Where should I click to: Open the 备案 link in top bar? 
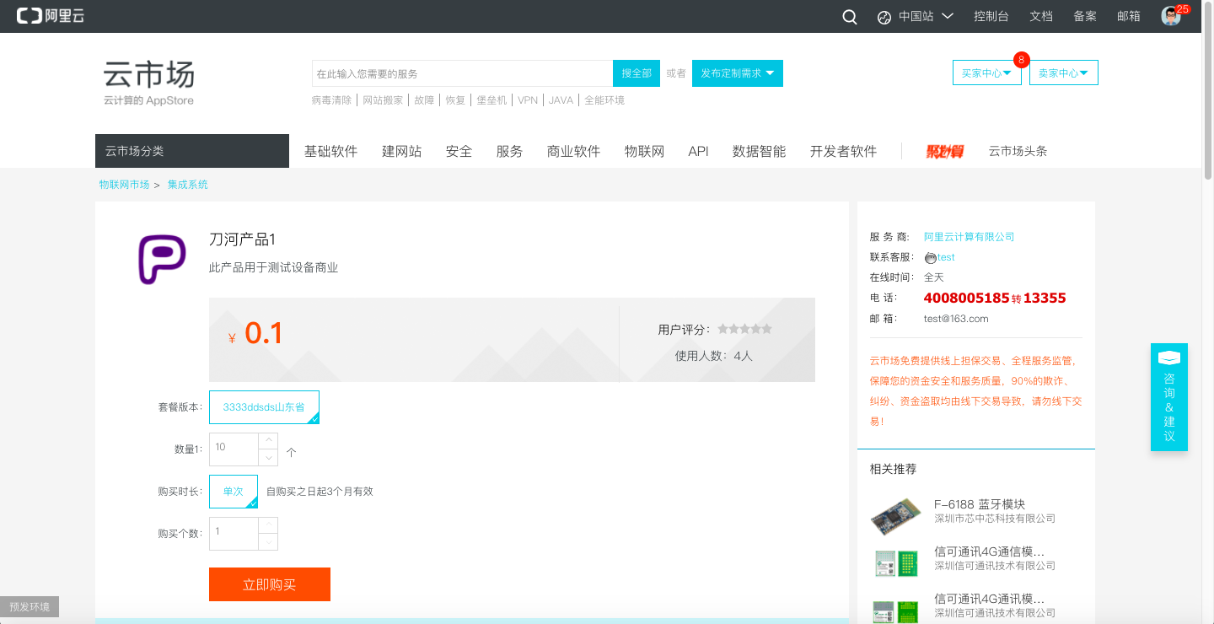pos(1085,16)
